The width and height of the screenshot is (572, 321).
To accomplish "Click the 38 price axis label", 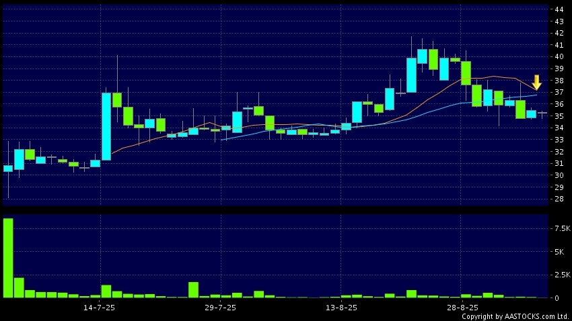I will tap(559, 81).
